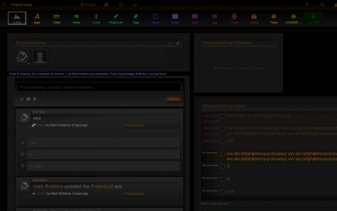Viewport: 337px width, 211px height.
Task: Check the no-due-date vvv abcdefghijklmnopqrstuvwxyz task
Action: (222, 154)
